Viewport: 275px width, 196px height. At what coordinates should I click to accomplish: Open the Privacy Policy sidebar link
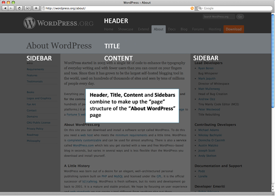[35, 129]
